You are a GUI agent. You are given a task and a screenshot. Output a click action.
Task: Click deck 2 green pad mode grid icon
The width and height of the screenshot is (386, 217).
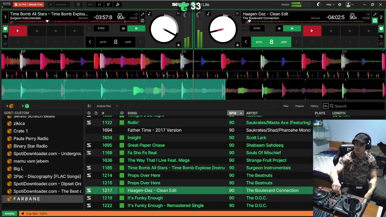pyautogui.click(x=375, y=20)
